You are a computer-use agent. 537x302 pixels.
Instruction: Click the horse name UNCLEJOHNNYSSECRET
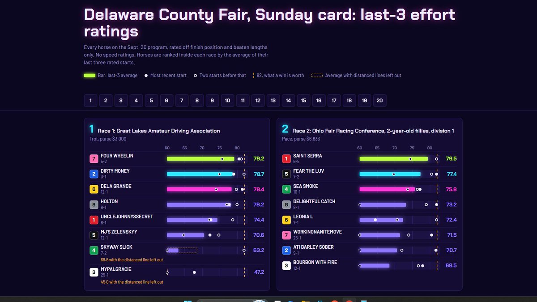coord(127,217)
